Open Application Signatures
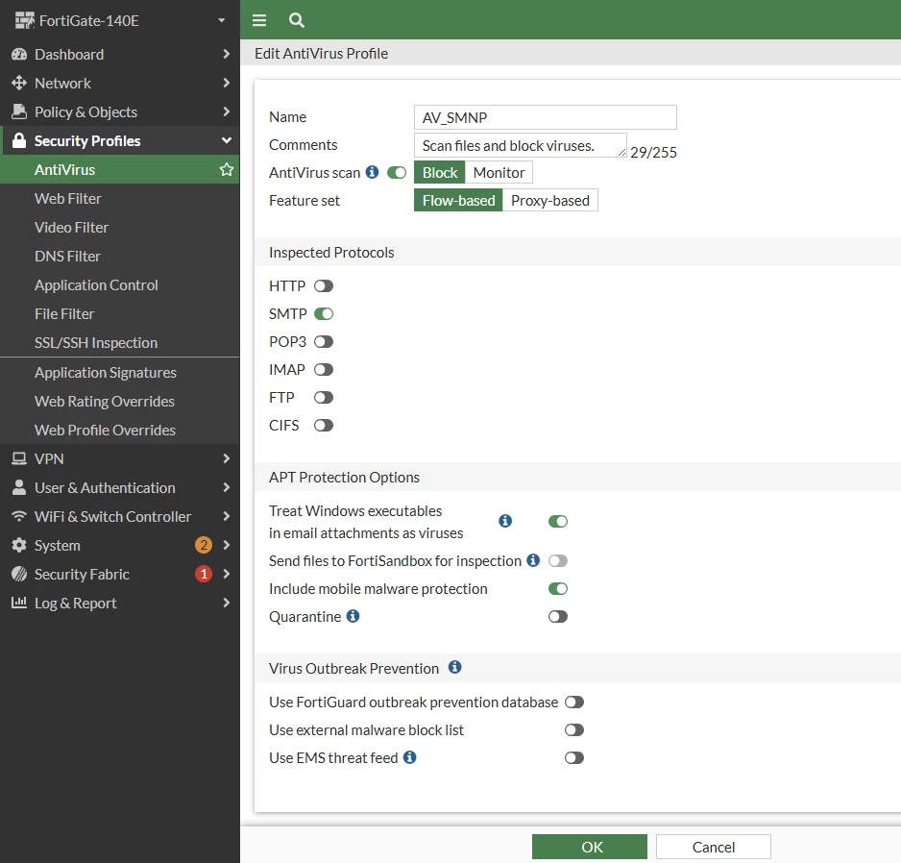The height and width of the screenshot is (863, 901). tap(119, 372)
